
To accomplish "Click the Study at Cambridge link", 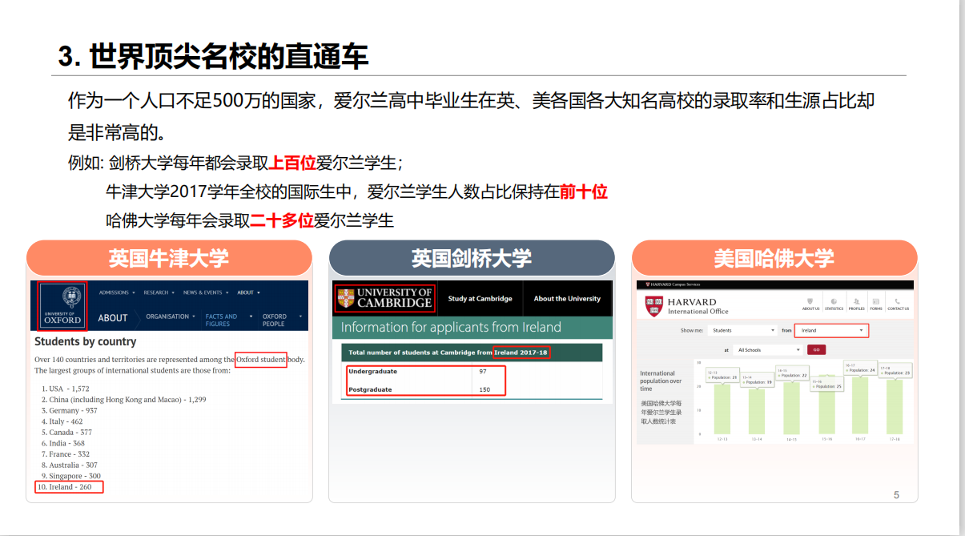I will click(480, 299).
